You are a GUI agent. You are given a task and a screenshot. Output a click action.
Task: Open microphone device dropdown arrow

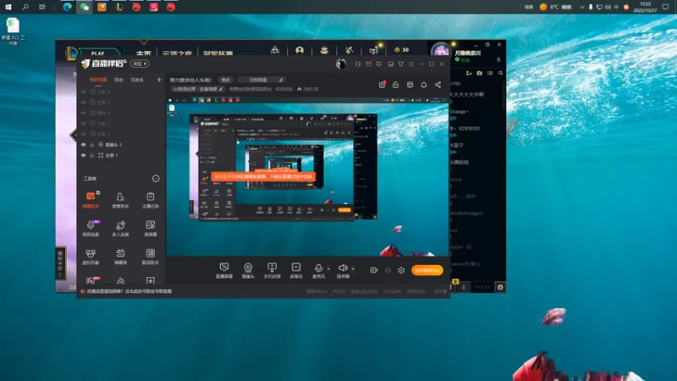click(328, 268)
